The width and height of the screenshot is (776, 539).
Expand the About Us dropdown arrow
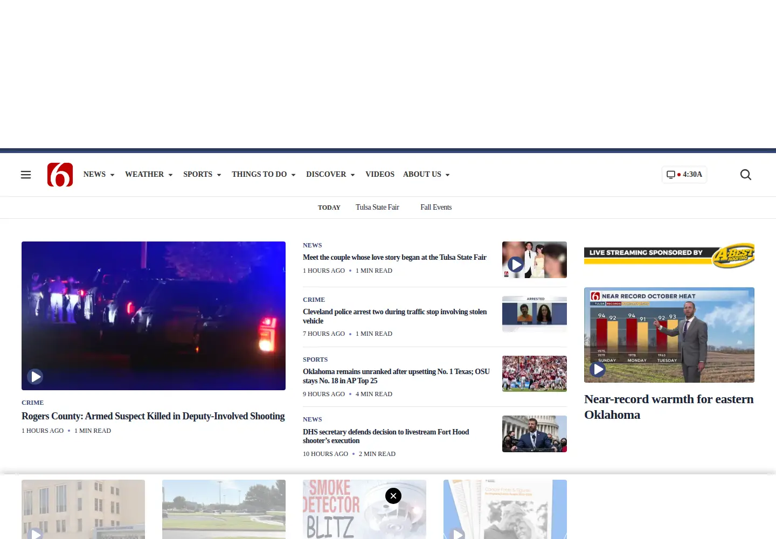point(447,175)
